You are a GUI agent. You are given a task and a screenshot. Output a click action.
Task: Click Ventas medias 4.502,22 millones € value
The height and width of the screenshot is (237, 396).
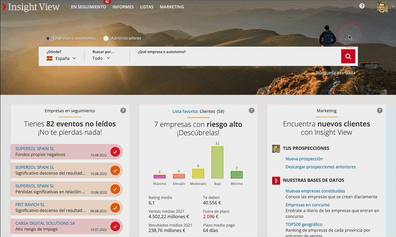(169, 217)
